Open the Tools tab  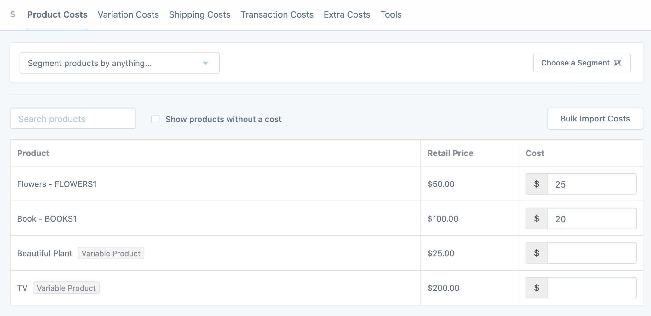click(x=391, y=15)
